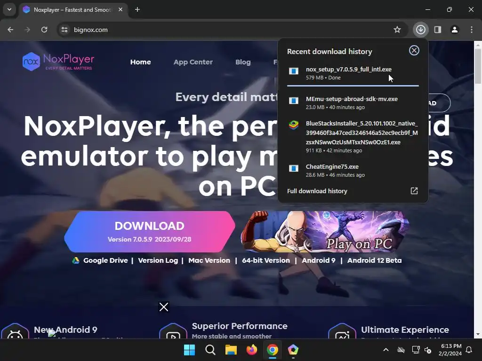Open the Windows Start menu
The image size is (482, 361).
(189, 350)
